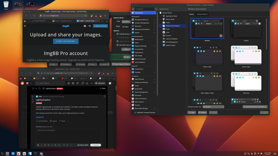Open Spectacle Export dropdown button

(x=104, y=65)
